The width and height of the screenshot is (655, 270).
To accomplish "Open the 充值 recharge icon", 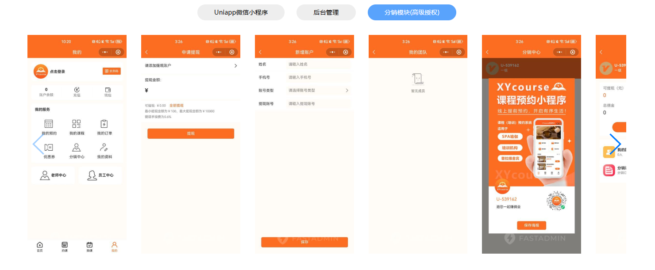I will (x=77, y=89).
